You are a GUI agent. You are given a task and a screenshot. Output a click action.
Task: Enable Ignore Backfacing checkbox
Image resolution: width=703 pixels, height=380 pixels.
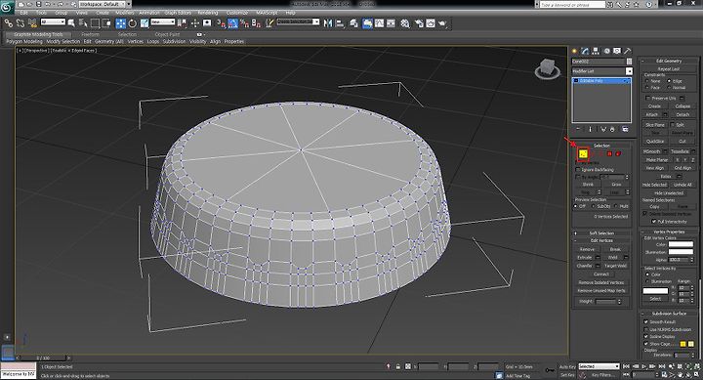coord(578,170)
